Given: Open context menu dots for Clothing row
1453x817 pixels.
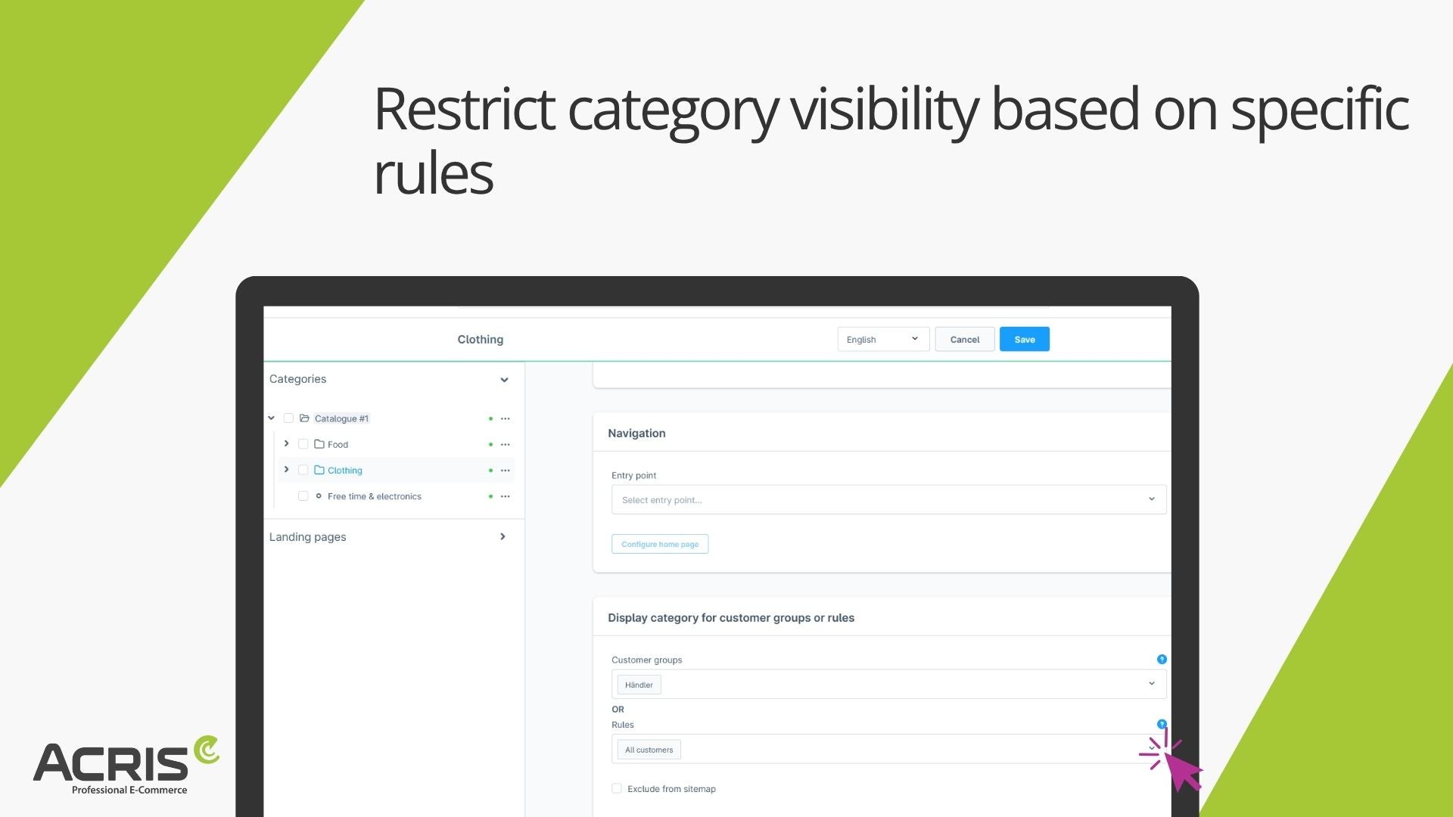Looking at the screenshot, I should coord(506,471).
